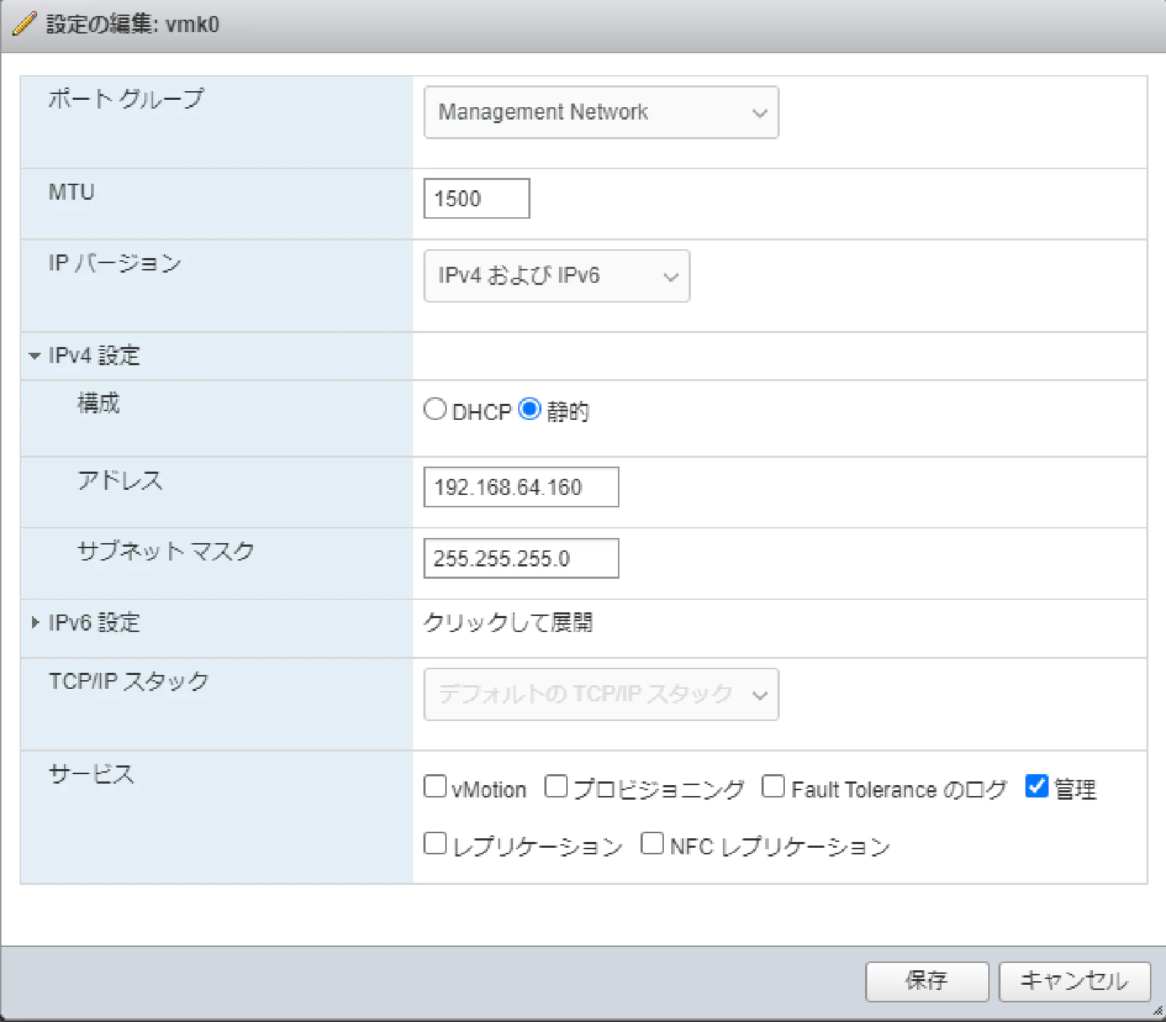Enable the vMotion service checkbox
The image size is (1166, 1022).
435,787
